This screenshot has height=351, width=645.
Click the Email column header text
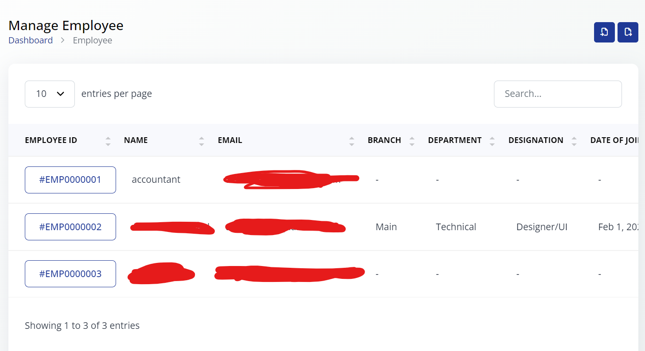[230, 140]
